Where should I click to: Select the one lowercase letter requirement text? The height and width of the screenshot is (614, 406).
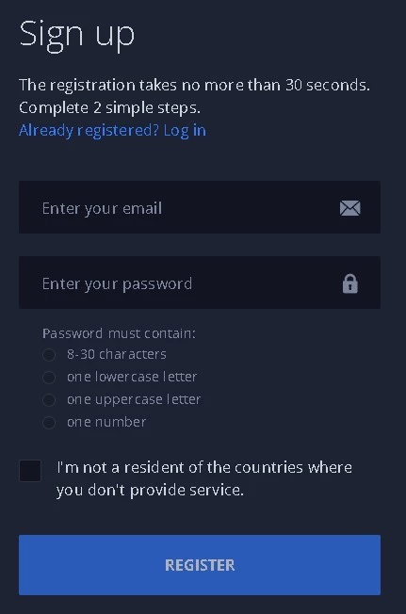click(x=132, y=377)
